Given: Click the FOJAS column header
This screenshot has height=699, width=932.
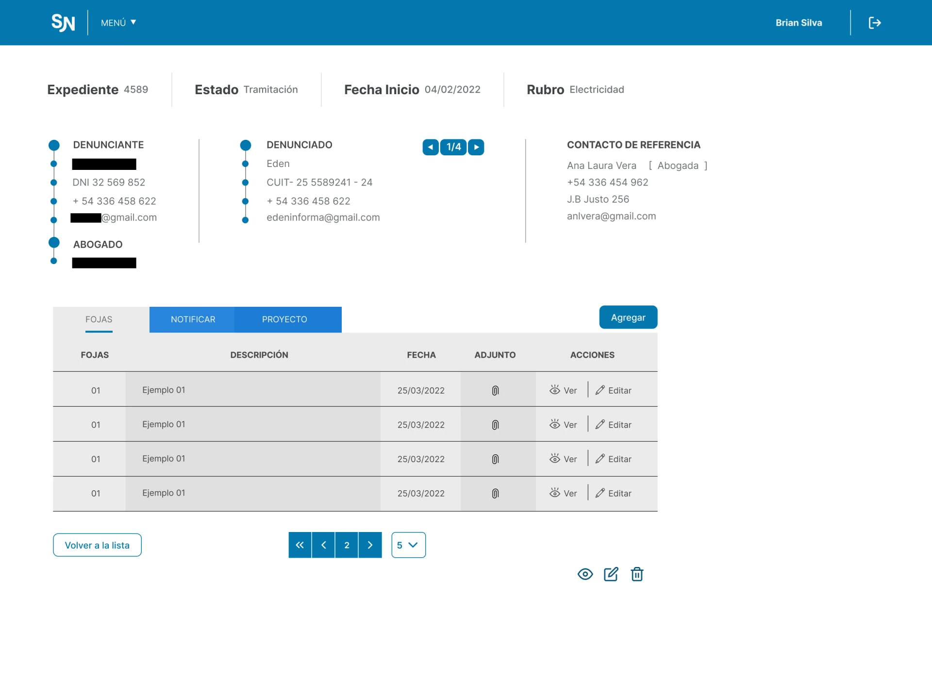Looking at the screenshot, I should (95, 355).
